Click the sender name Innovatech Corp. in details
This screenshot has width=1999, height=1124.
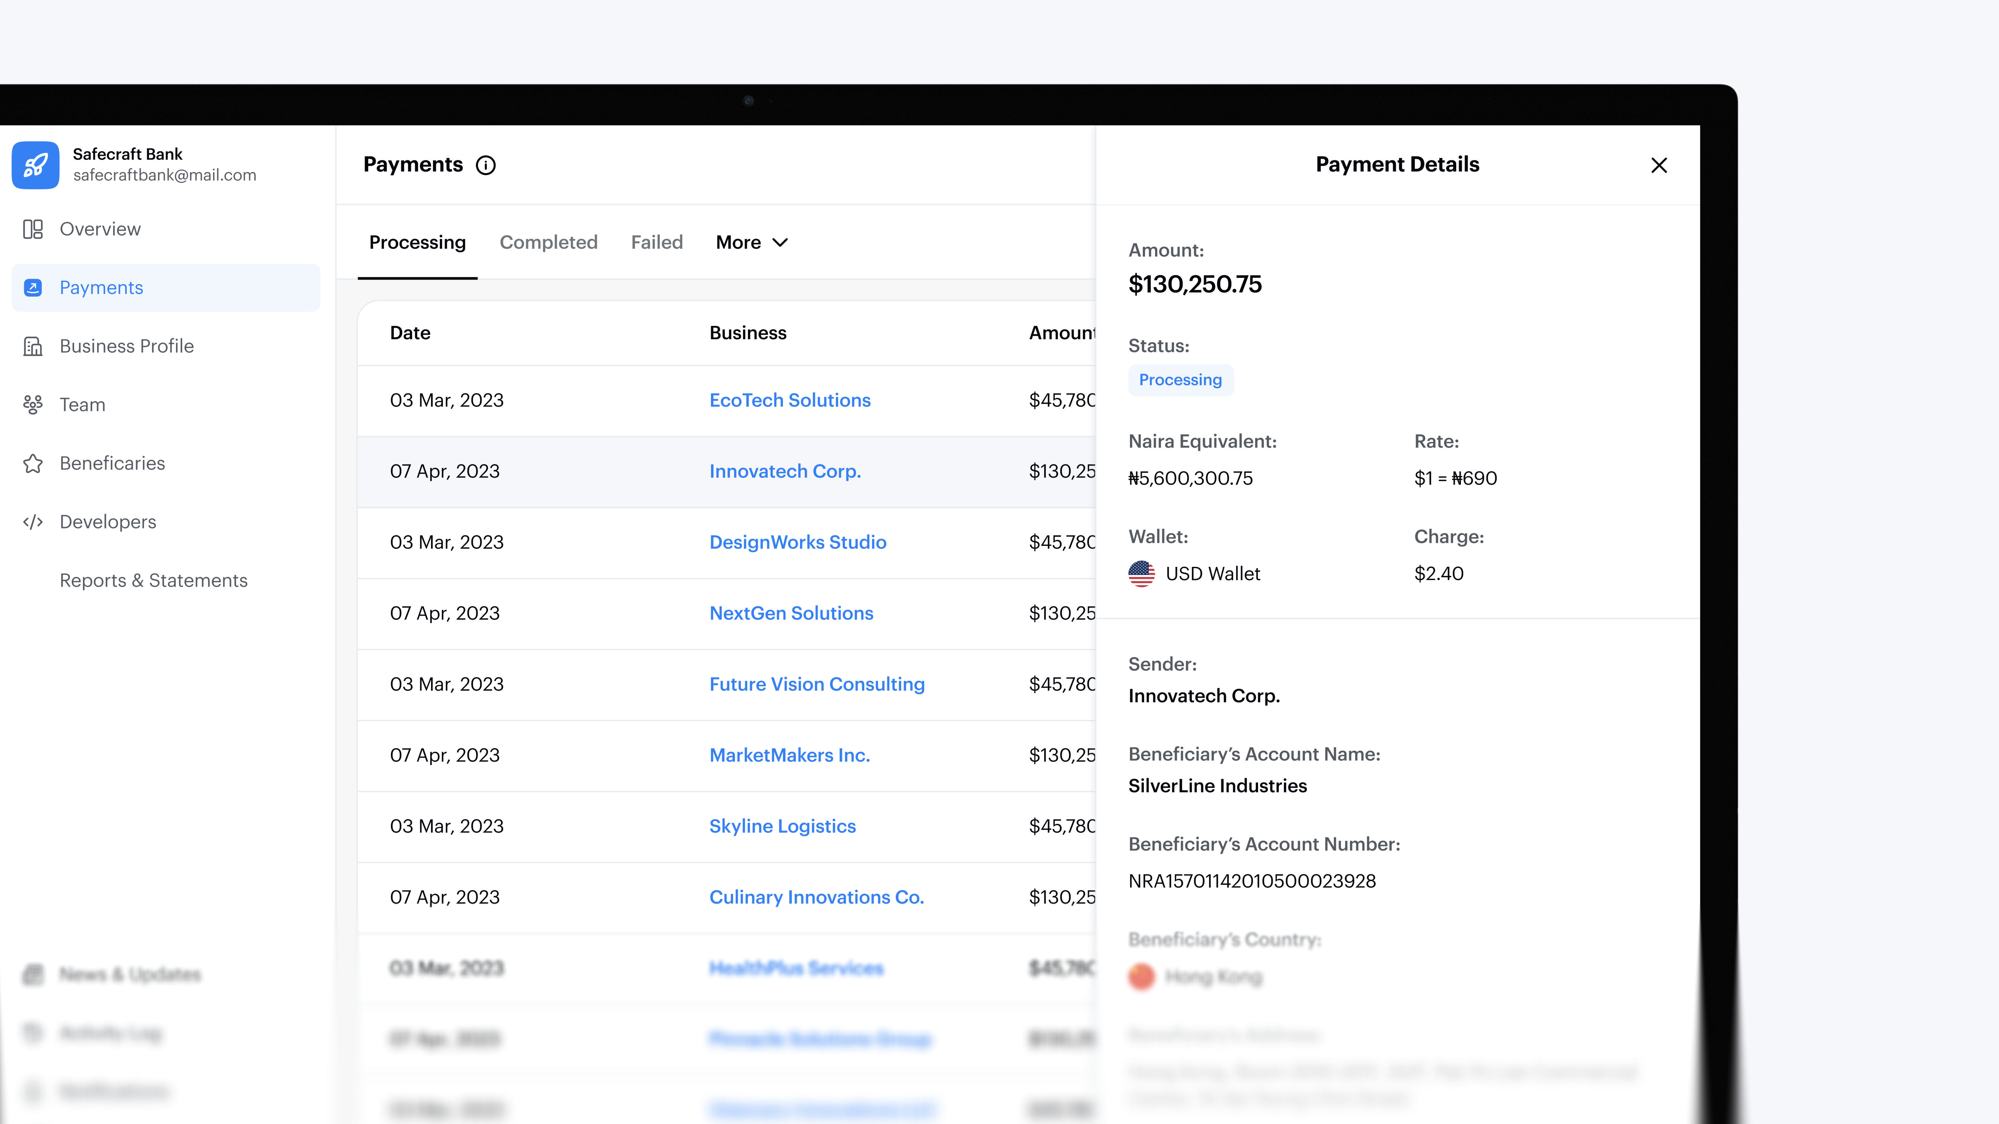[x=1204, y=696]
